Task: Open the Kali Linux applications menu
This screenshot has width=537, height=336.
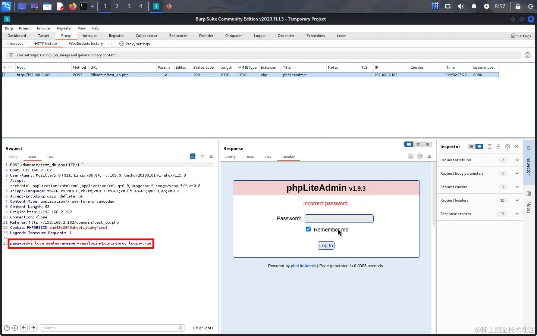Action: click(7, 6)
